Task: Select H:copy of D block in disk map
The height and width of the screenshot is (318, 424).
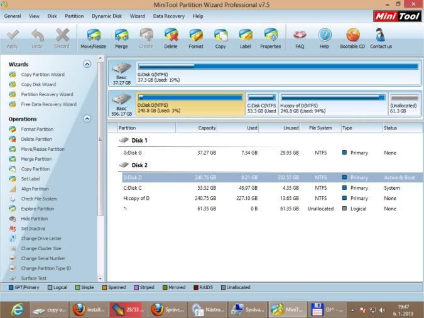Action: pyautogui.click(x=332, y=104)
